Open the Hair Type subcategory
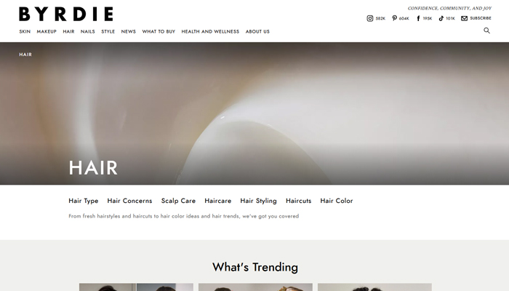Image resolution: width=509 pixels, height=291 pixels. click(84, 201)
